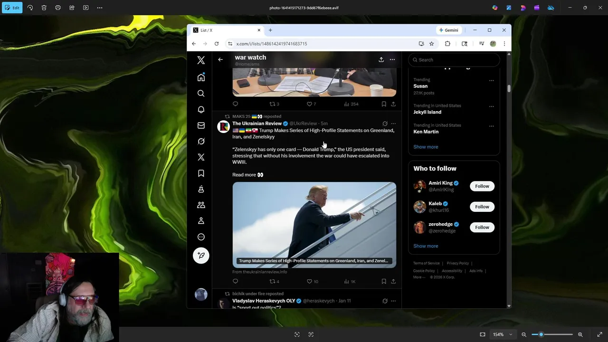
Task: Click the X Search field
Action: point(454,60)
